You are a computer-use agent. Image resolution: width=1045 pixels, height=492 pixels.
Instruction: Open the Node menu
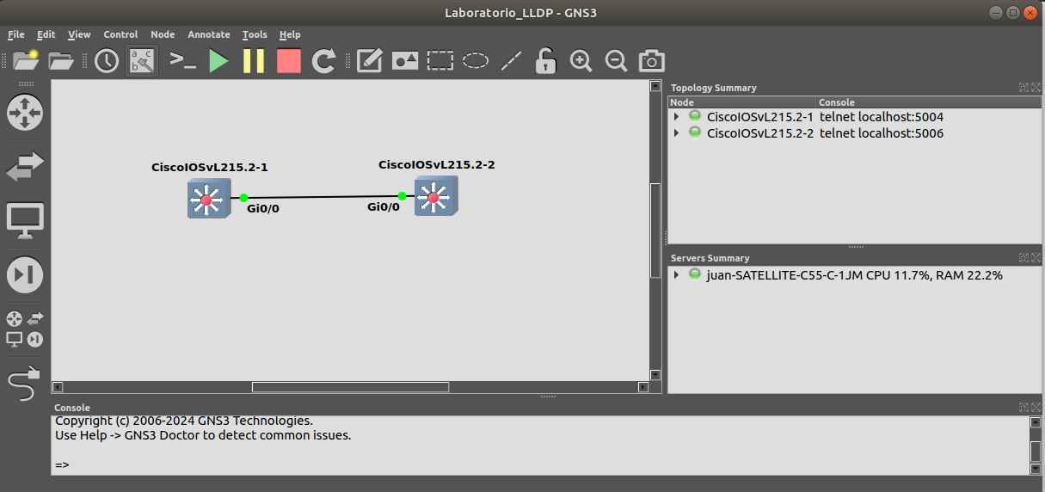coord(163,34)
